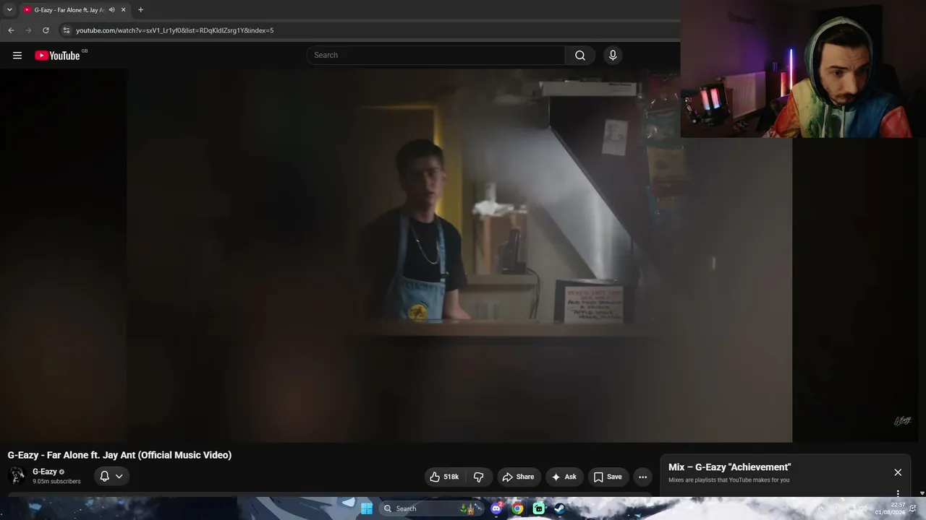Open the Windows notification center icon

(x=913, y=508)
